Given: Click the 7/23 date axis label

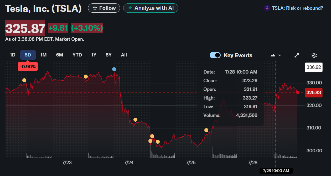Looking at the screenshot, I should click(x=67, y=163).
